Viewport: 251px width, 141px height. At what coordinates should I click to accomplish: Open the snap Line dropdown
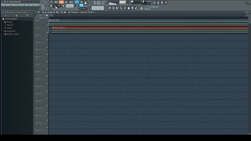pos(84,9)
